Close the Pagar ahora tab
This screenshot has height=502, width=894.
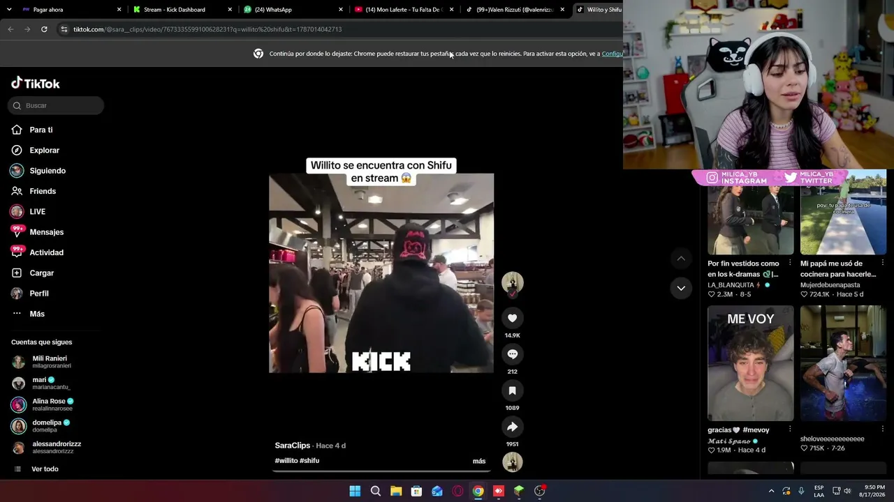pos(119,10)
